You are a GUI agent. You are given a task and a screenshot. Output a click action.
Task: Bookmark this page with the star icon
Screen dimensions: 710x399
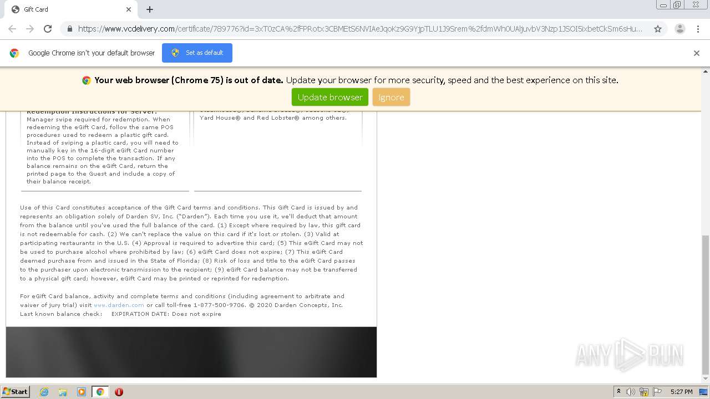pos(658,29)
